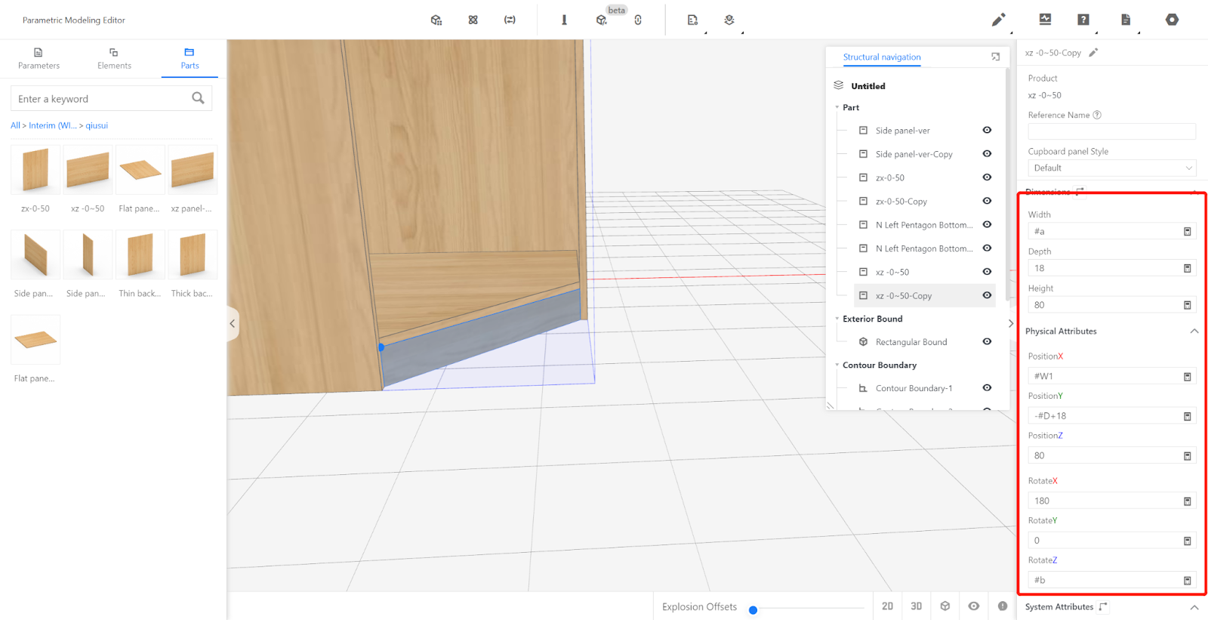The image size is (1208, 620).
Task: Open the help question mark icon
Action: [x=1083, y=20]
